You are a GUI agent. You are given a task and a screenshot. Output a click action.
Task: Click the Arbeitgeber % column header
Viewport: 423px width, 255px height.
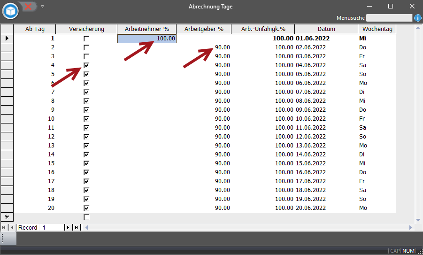tap(204, 29)
